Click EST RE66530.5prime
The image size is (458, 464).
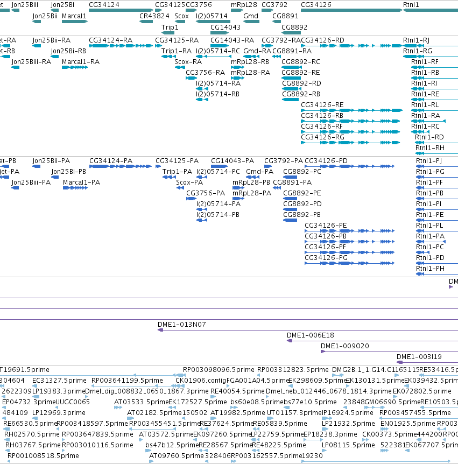[x=30, y=424]
